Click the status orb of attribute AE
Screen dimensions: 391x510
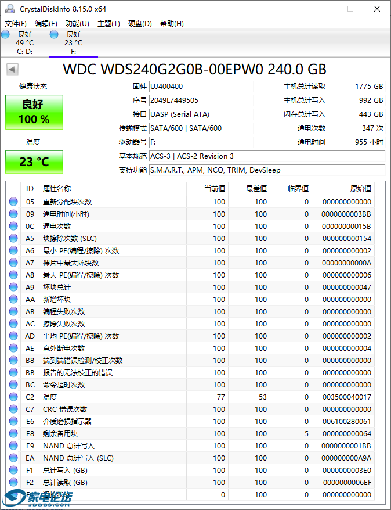tap(13, 349)
